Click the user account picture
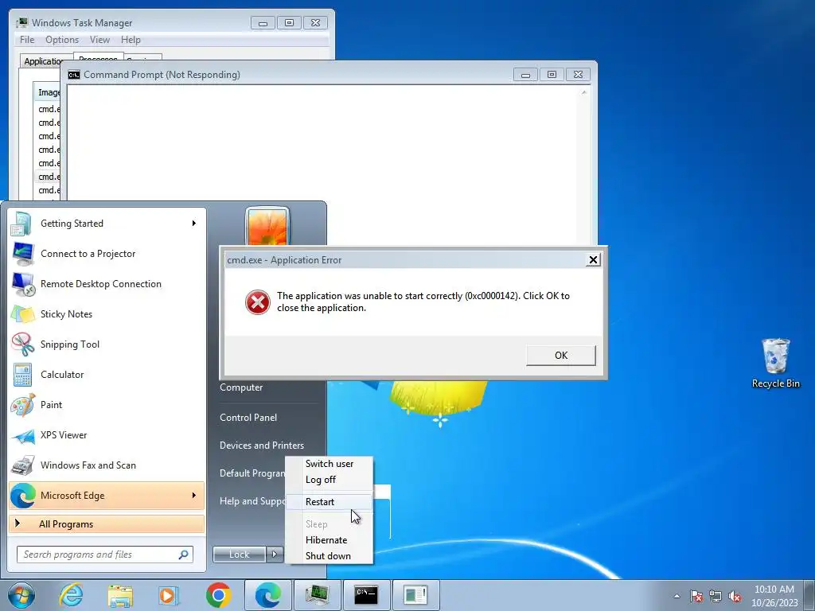Viewport: 815px width, 611px height. click(267, 227)
